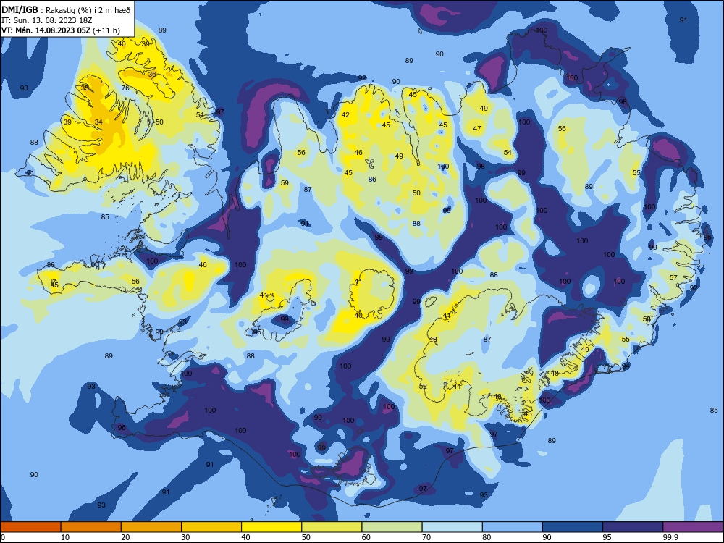Click the bright yellow 40–50 legend swatch

tap(271, 527)
